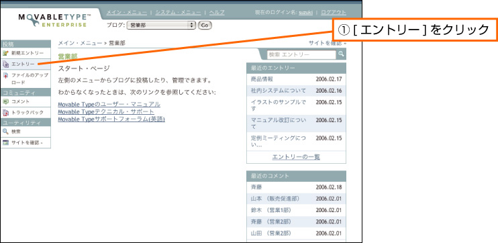Select エントリー in the sidebar menu
This screenshot has height=243, width=498.
click(23, 64)
